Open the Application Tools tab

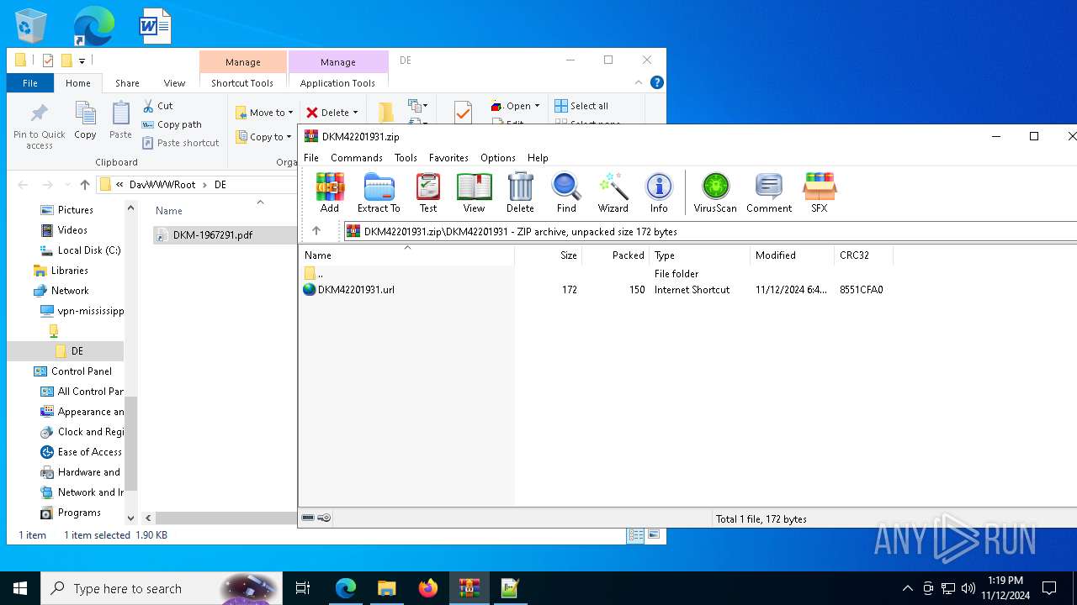click(337, 83)
